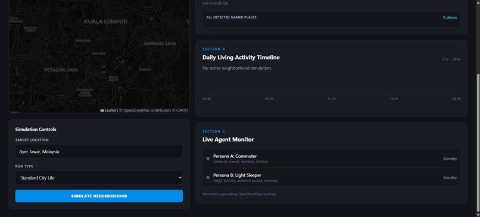Click the Standby status of Persona B
480x217 pixels.
[x=450, y=178]
